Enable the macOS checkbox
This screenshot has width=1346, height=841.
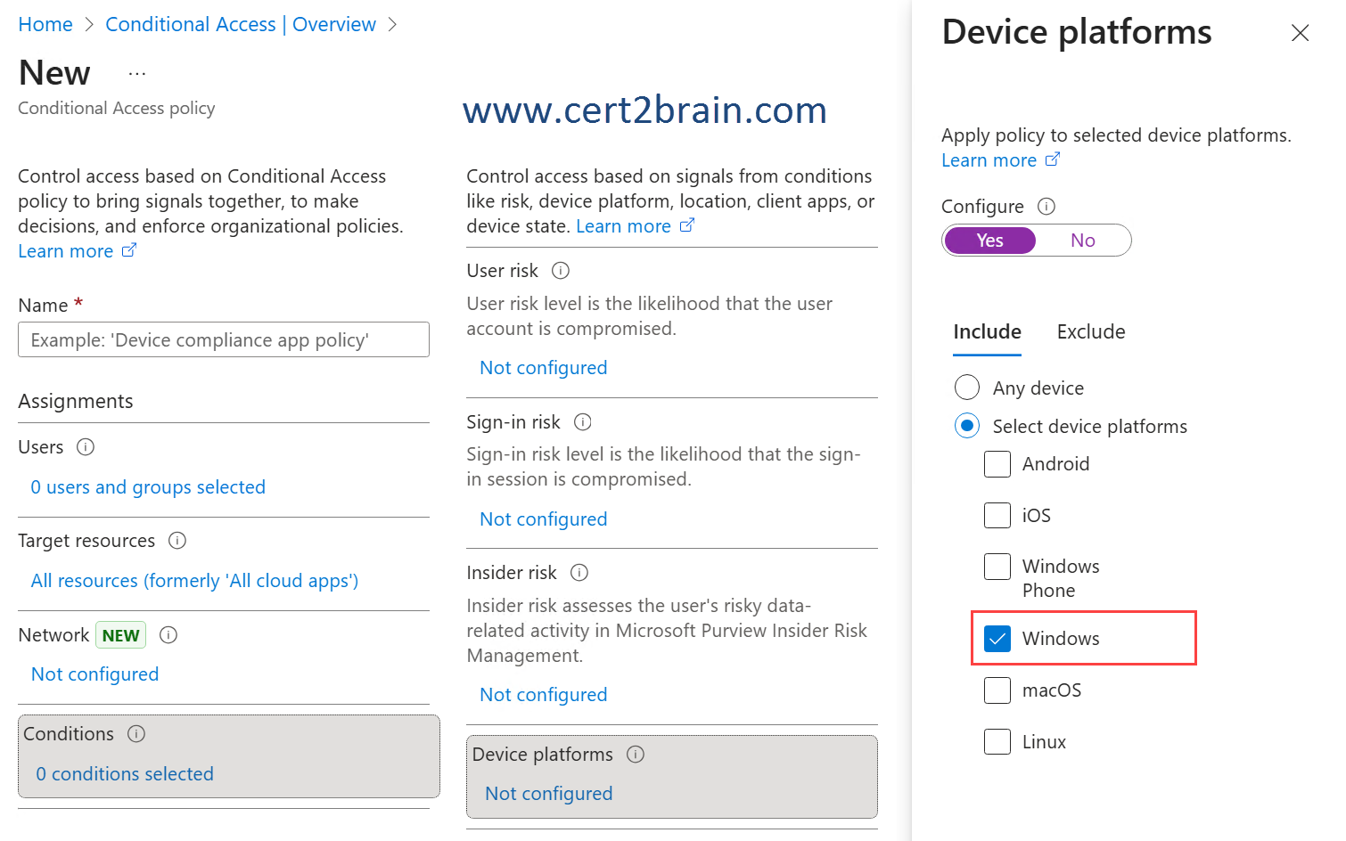997,690
